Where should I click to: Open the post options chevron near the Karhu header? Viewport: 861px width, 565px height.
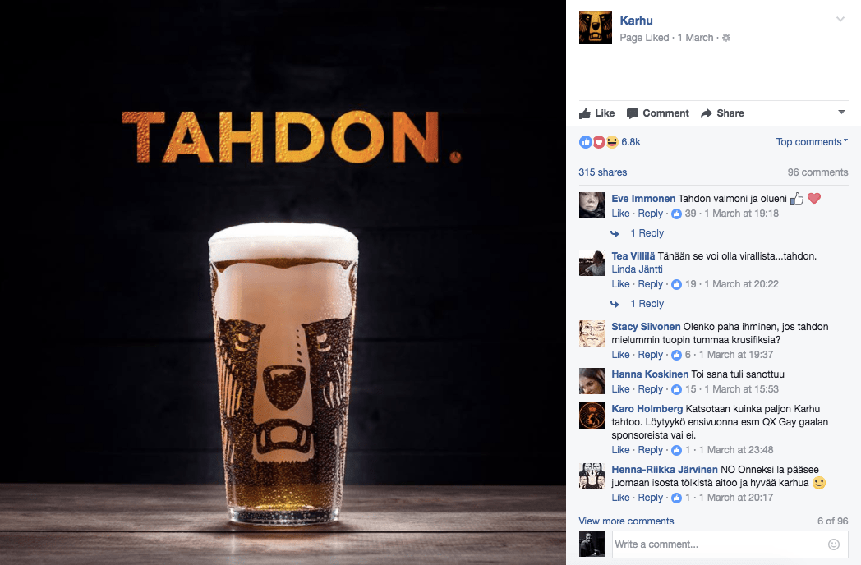(840, 19)
